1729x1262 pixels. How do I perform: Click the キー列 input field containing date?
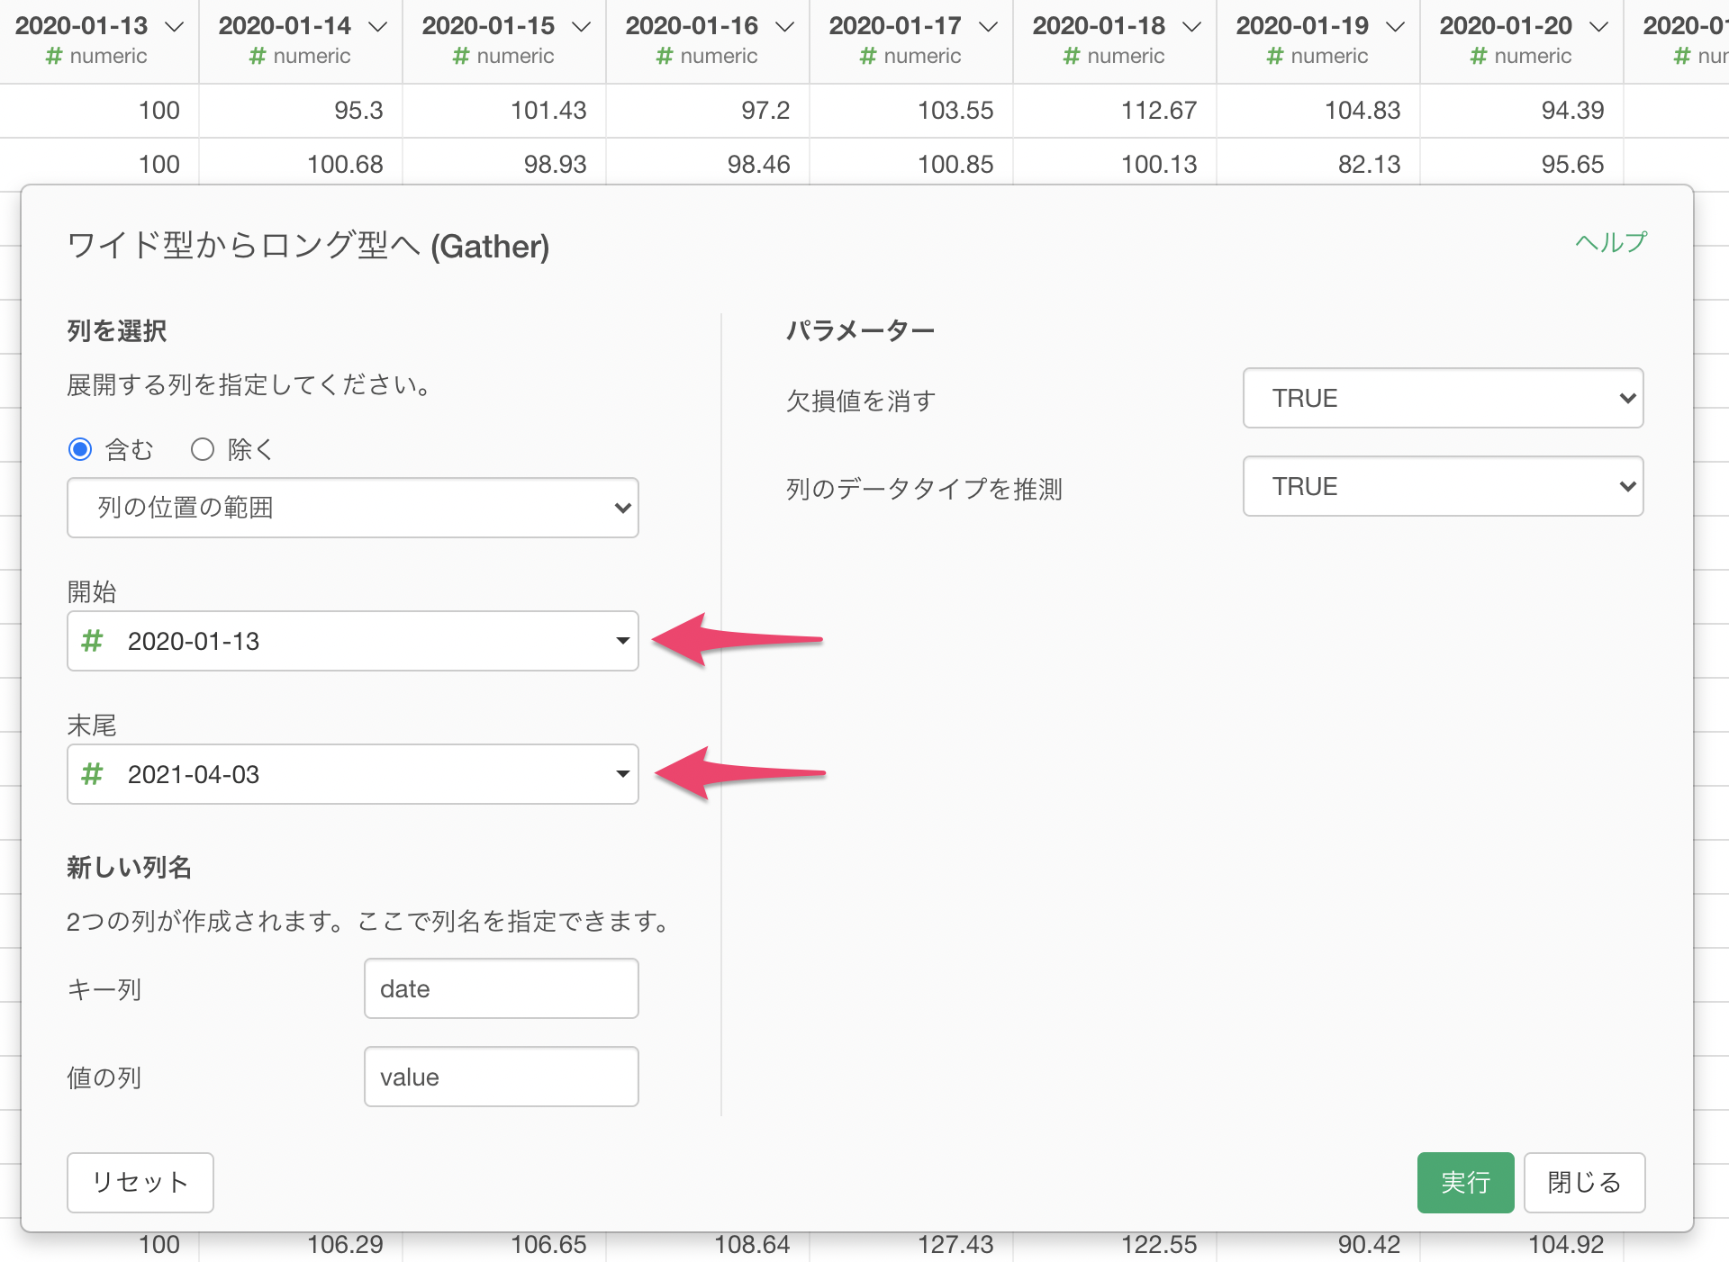click(501, 988)
